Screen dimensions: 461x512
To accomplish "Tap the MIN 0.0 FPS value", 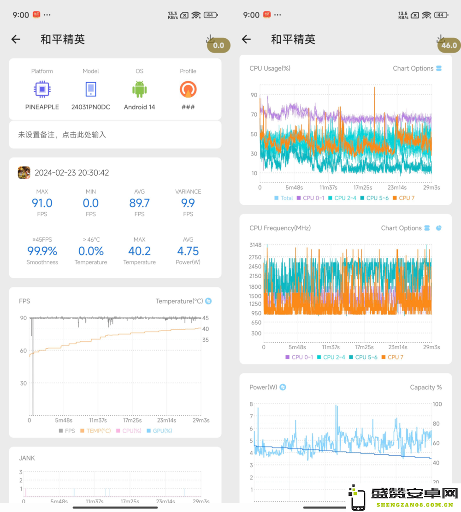I will click(x=91, y=203).
